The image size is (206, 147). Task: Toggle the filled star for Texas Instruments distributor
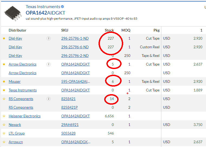pyautogui.click(x=4, y=90)
